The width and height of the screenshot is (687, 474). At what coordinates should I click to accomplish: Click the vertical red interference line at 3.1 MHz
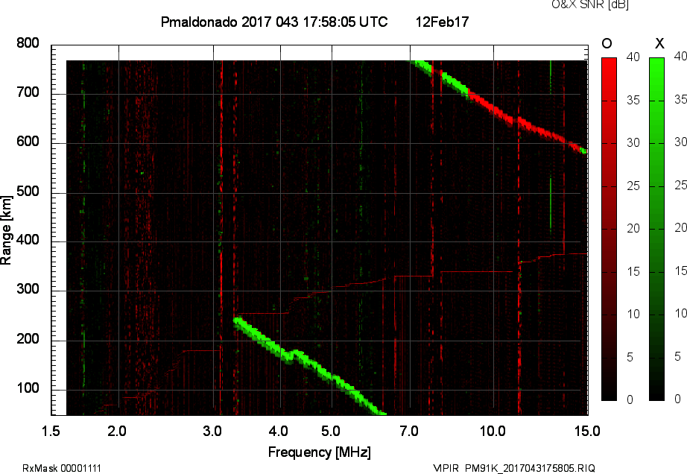221,236
